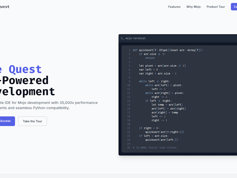Click code line 'quicksort(arr[0:right+1])'

[x=165, y=132]
